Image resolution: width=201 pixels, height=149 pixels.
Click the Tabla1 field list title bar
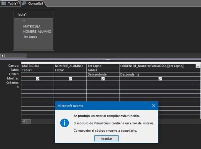point(33,14)
